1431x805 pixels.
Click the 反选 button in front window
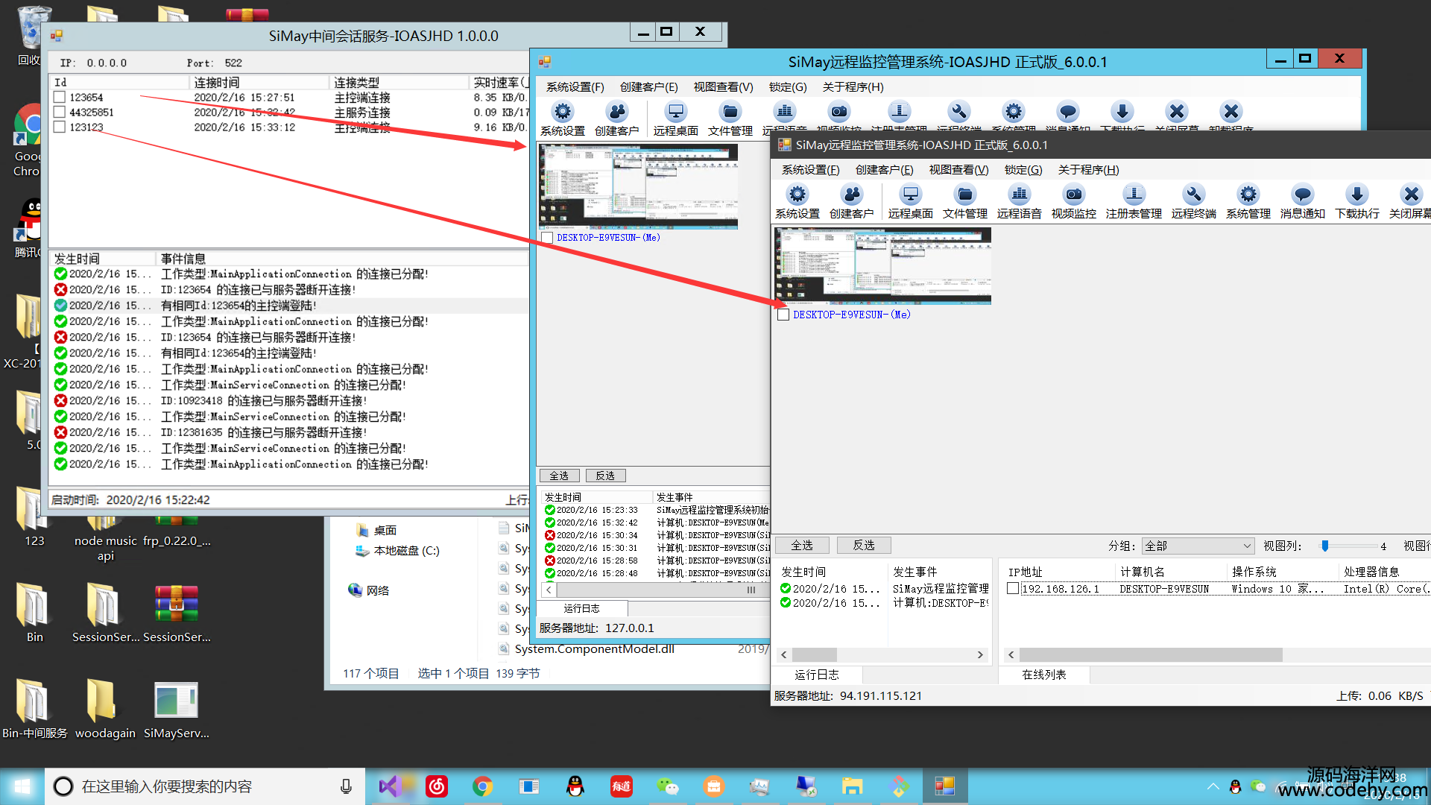pyautogui.click(x=863, y=546)
